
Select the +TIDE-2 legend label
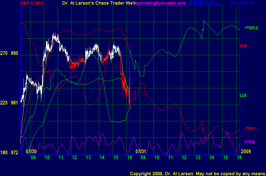(x=251, y=28)
